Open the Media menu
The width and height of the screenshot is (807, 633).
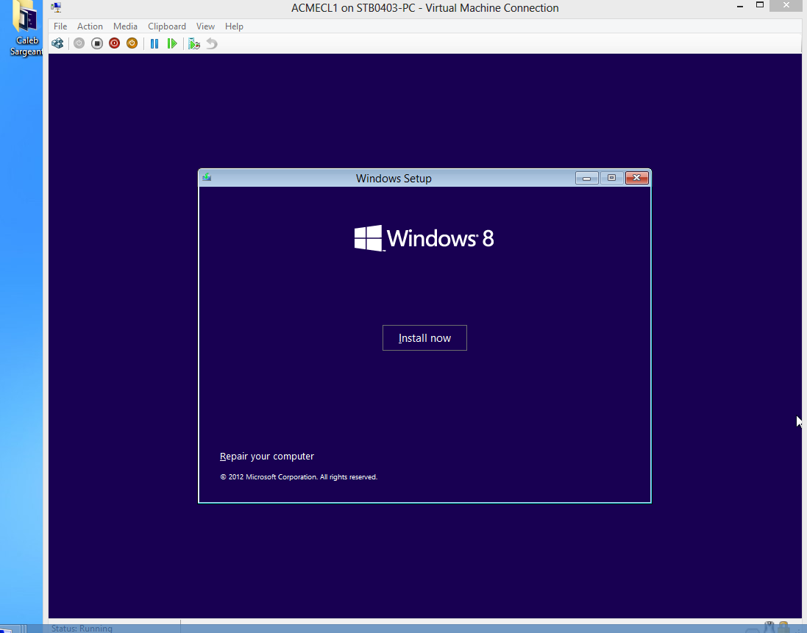[125, 26]
